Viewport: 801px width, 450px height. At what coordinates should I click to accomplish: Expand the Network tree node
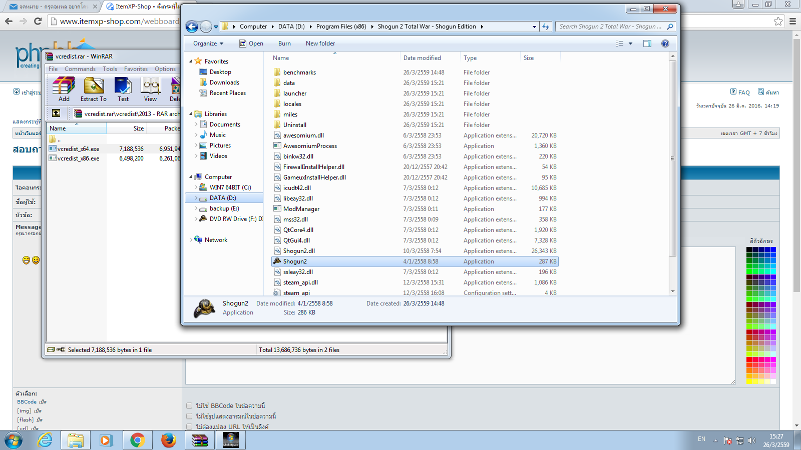[191, 240]
